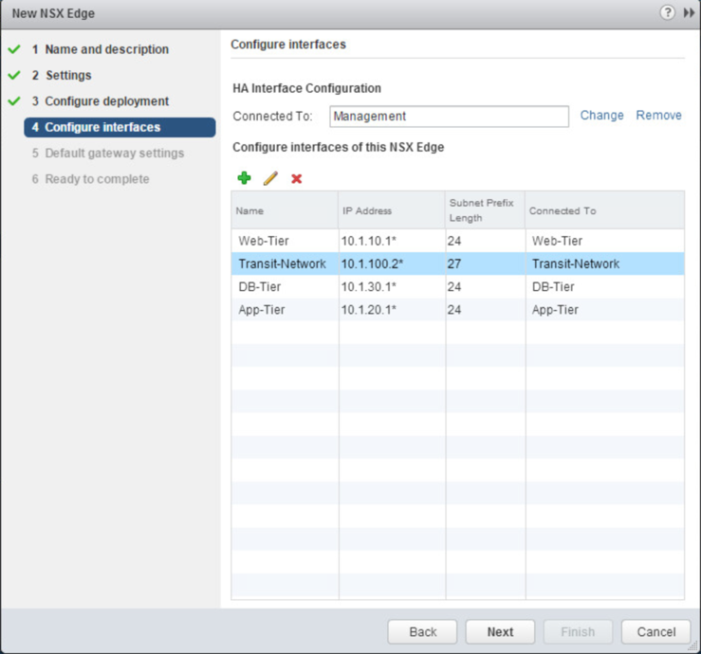Click the pencil edit interface icon
Viewport: 701px width, 654px height.
(270, 178)
